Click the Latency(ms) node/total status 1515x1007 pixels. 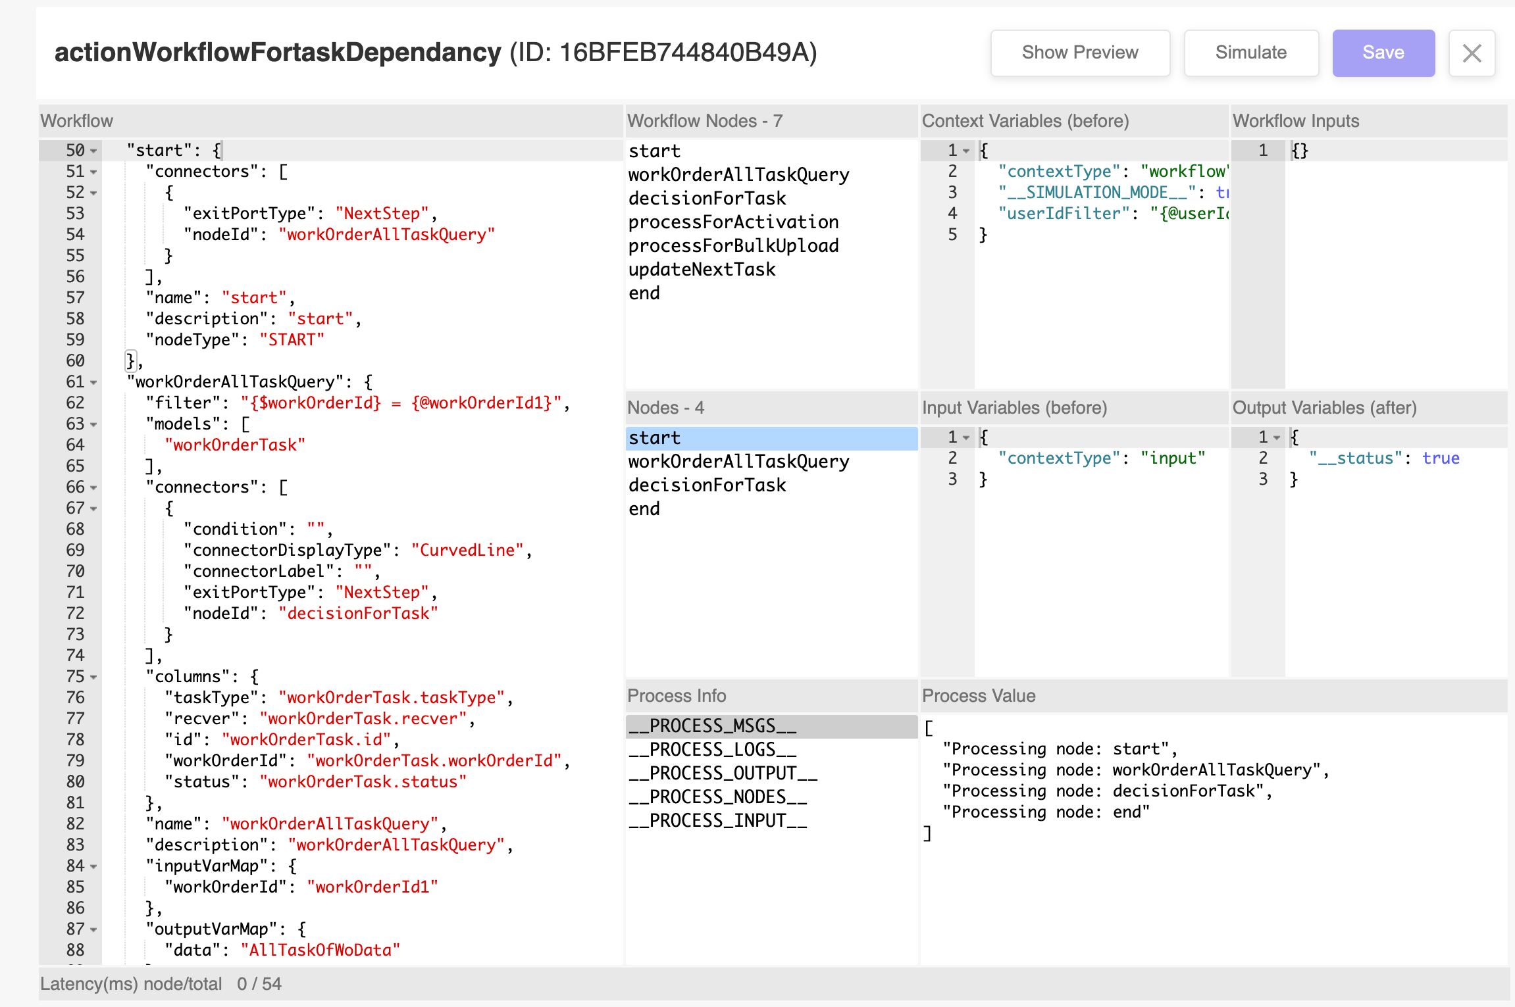[x=161, y=984]
